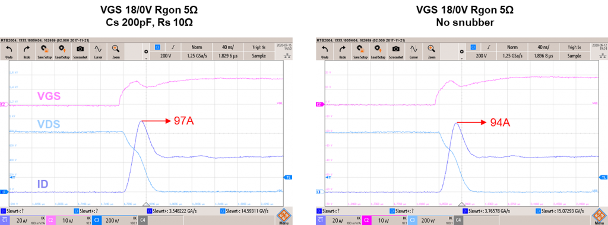
Task: Click trigger level TL marker in snubber scope
Action: tap(289, 177)
